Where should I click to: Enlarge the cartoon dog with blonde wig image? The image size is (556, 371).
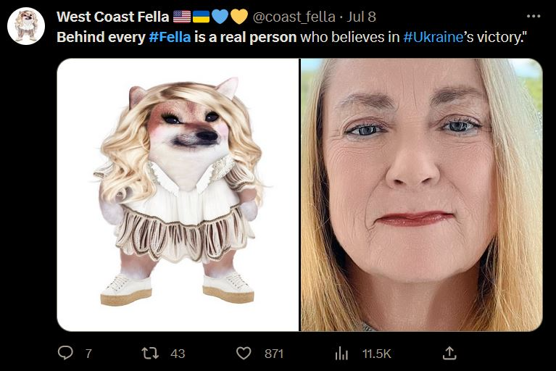point(178,194)
